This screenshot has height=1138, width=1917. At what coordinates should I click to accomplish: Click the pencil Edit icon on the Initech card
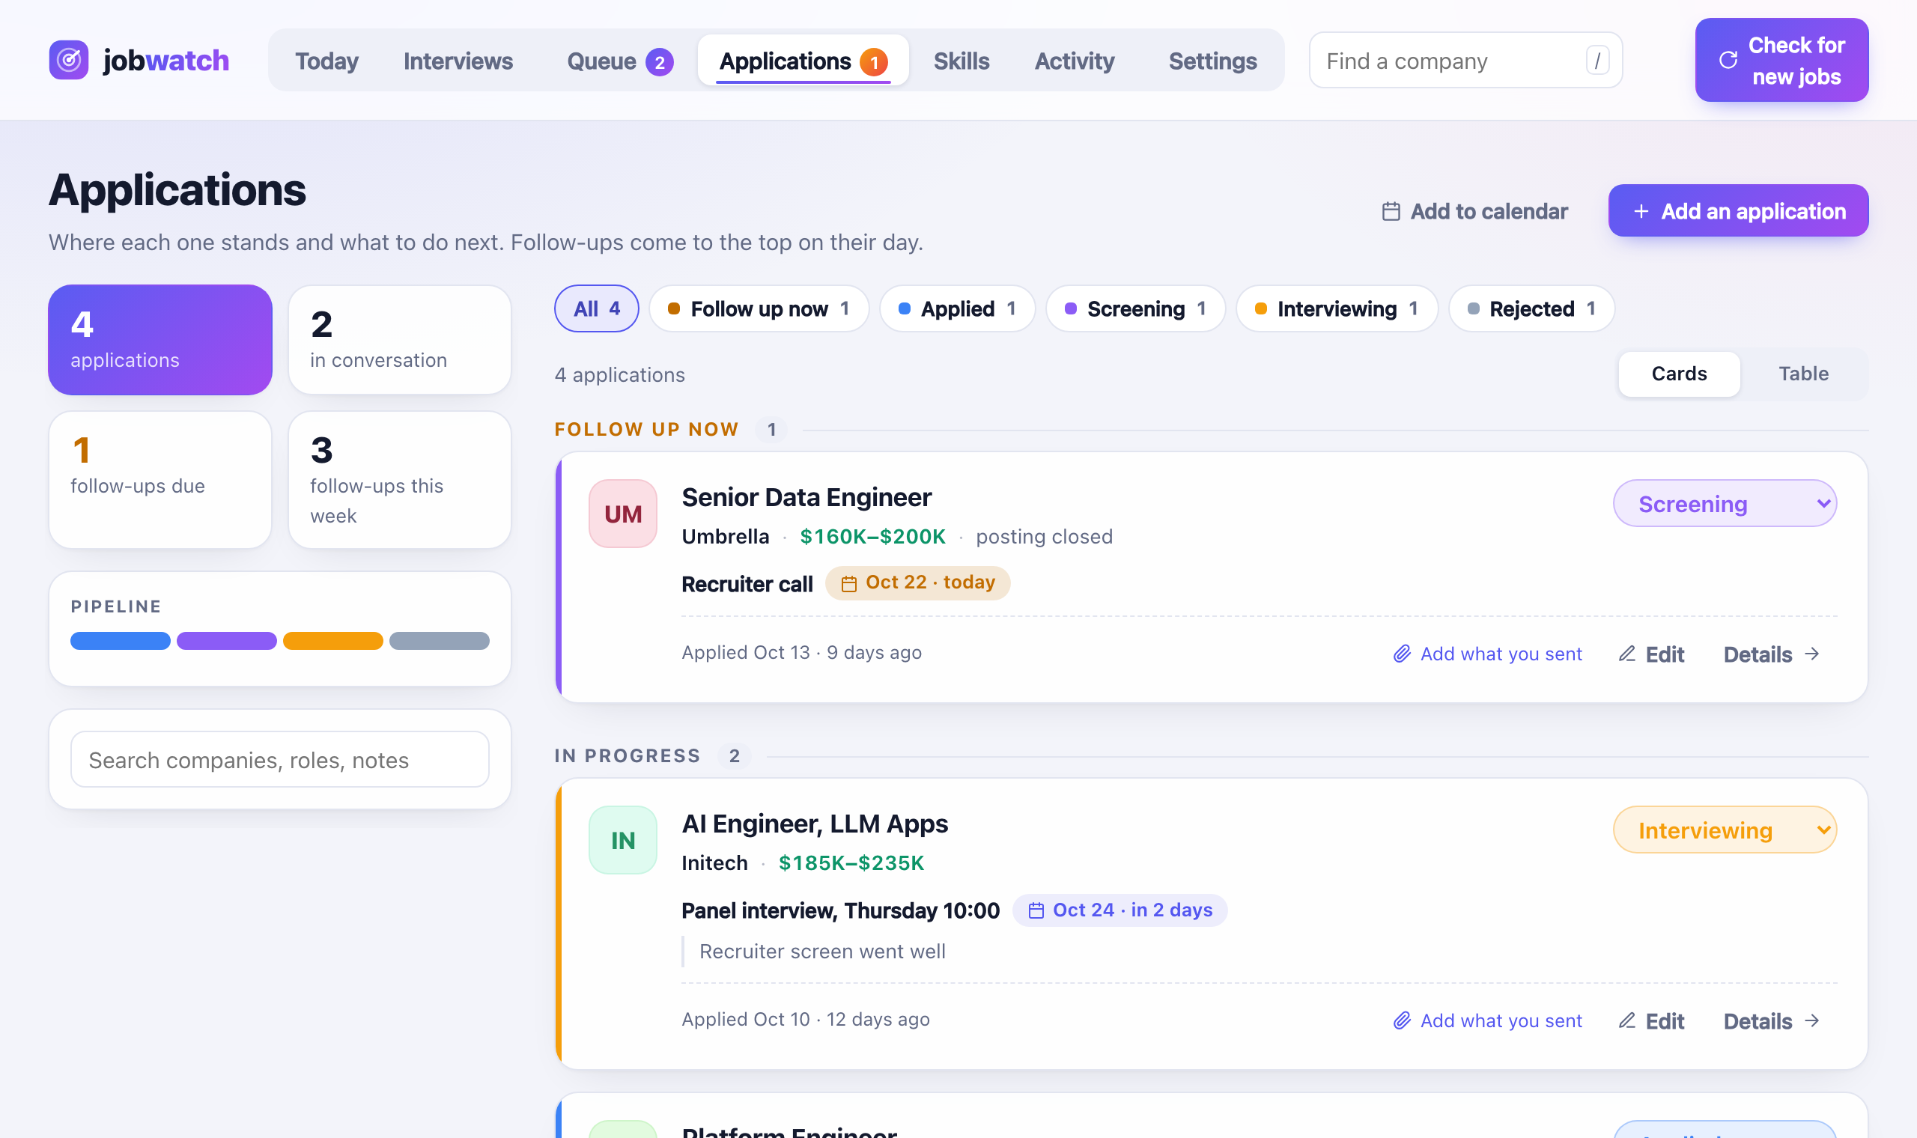pos(1627,1020)
